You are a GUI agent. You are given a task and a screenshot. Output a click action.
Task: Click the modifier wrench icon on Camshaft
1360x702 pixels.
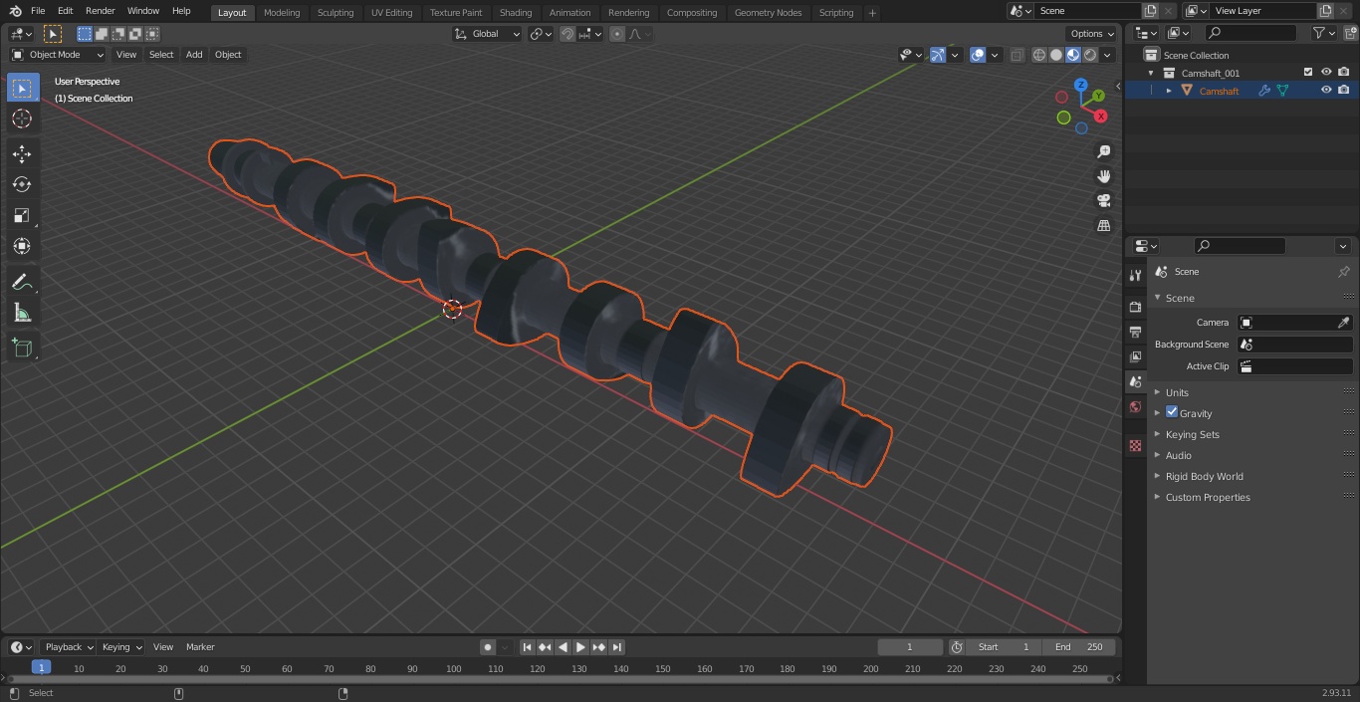click(1264, 91)
